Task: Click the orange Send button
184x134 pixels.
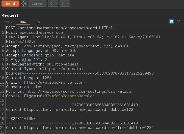Action: coord(10,4)
